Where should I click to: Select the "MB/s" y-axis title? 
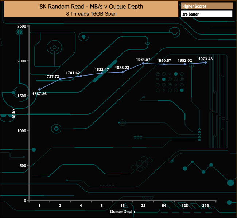13,113
